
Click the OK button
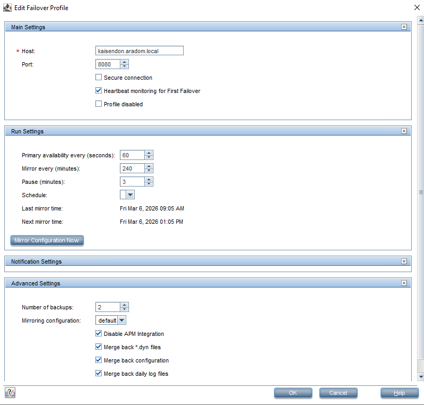pos(293,393)
